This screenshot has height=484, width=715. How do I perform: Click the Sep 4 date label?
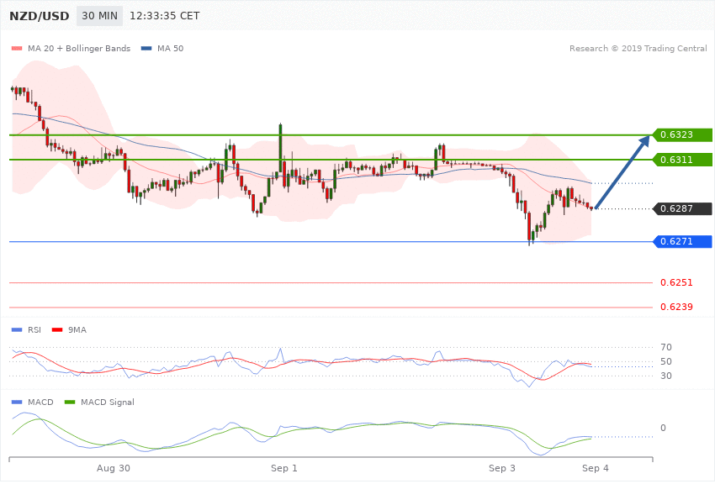[595, 468]
